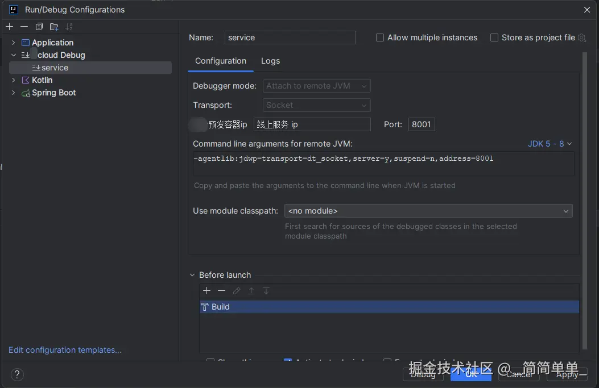The height and width of the screenshot is (388, 599).
Task: Click the Kotlin configuration icon
Action: [x=26, y=80]
